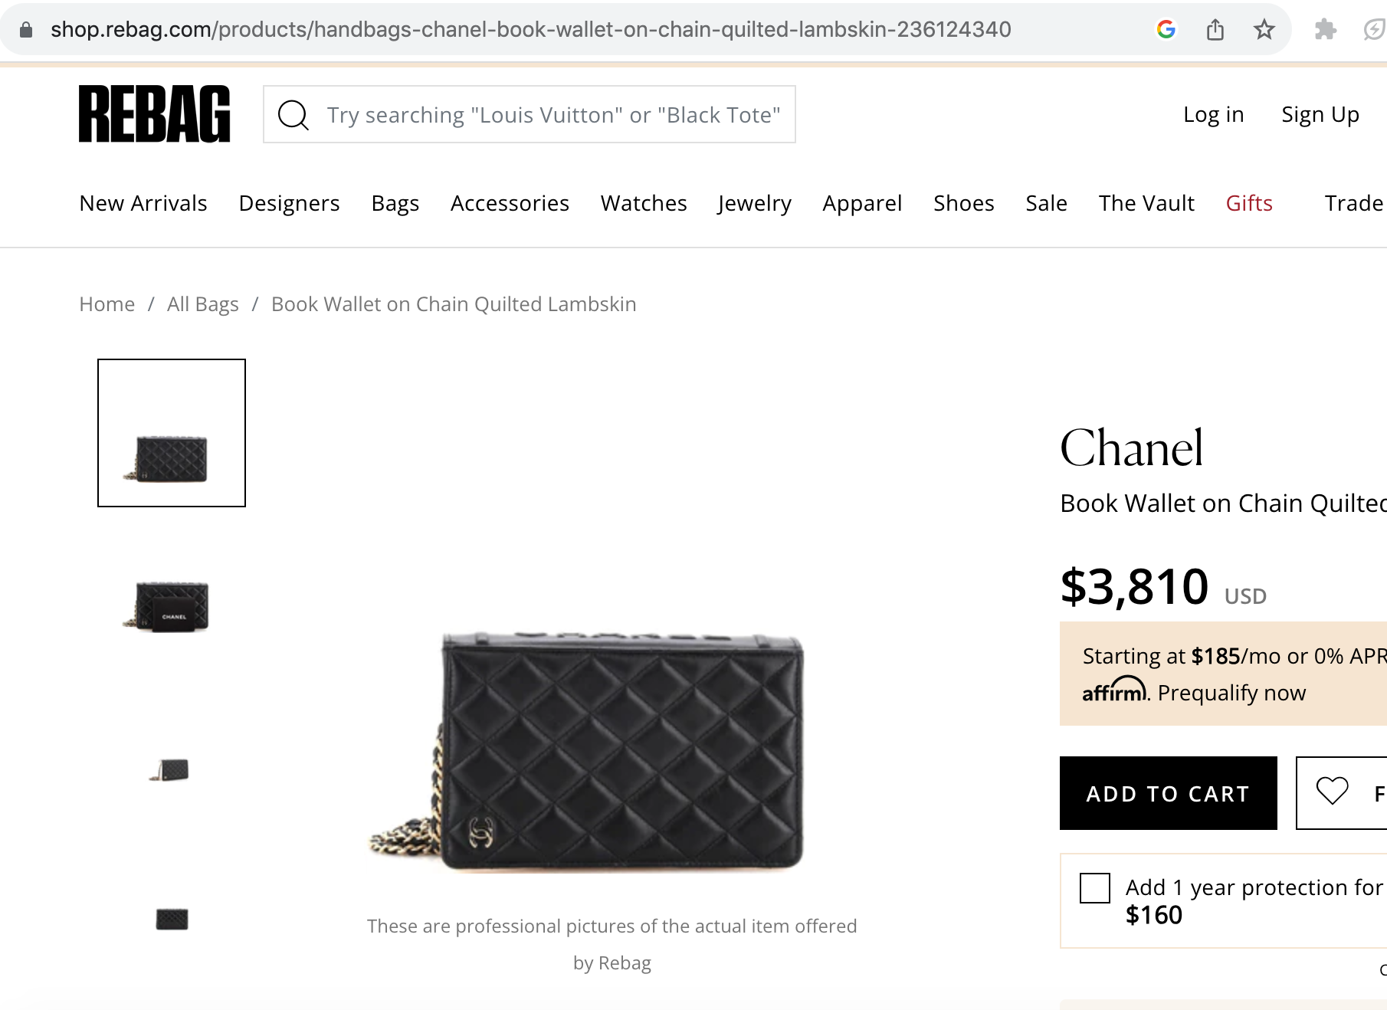1387x1010 pixels.
Task: Bookmark this page with the star icon
Action: pyautogui.click(x=1264, y=30)
